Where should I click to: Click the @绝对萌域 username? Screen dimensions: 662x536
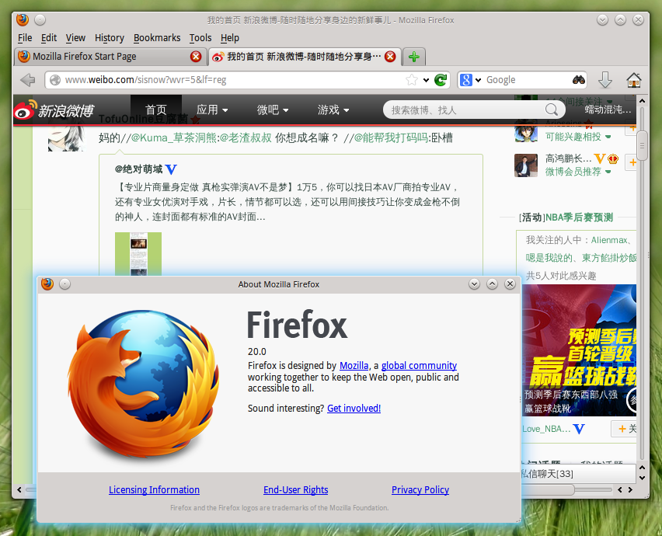[x=138, y=169]
